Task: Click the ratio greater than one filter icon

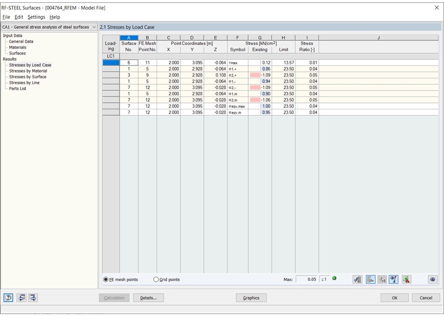Action: click(x=382, y=280)
